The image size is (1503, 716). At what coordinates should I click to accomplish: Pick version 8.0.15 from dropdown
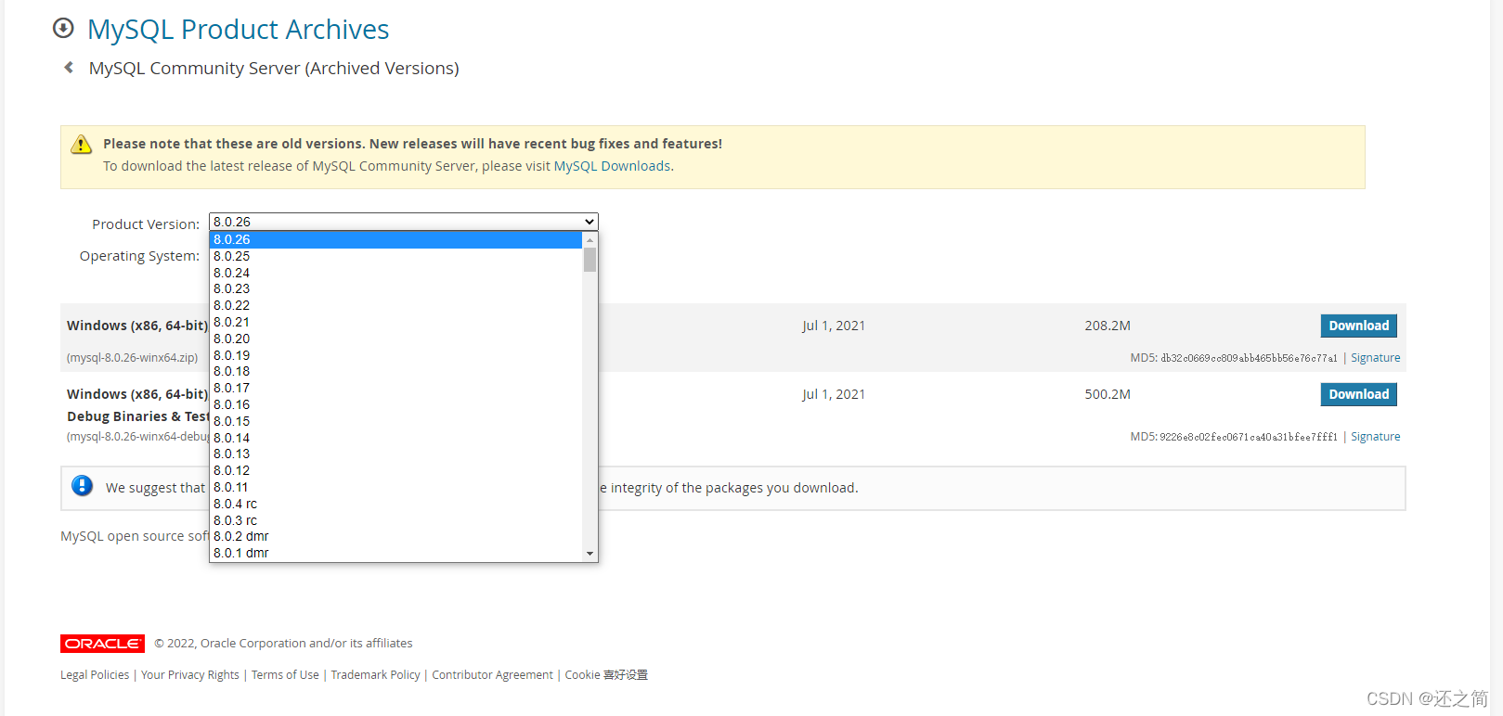pyautogui.click(x=396, y=421)
